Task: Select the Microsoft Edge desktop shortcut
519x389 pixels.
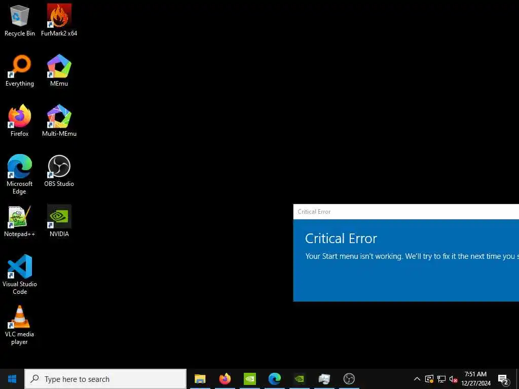Action: pos(20,174)
